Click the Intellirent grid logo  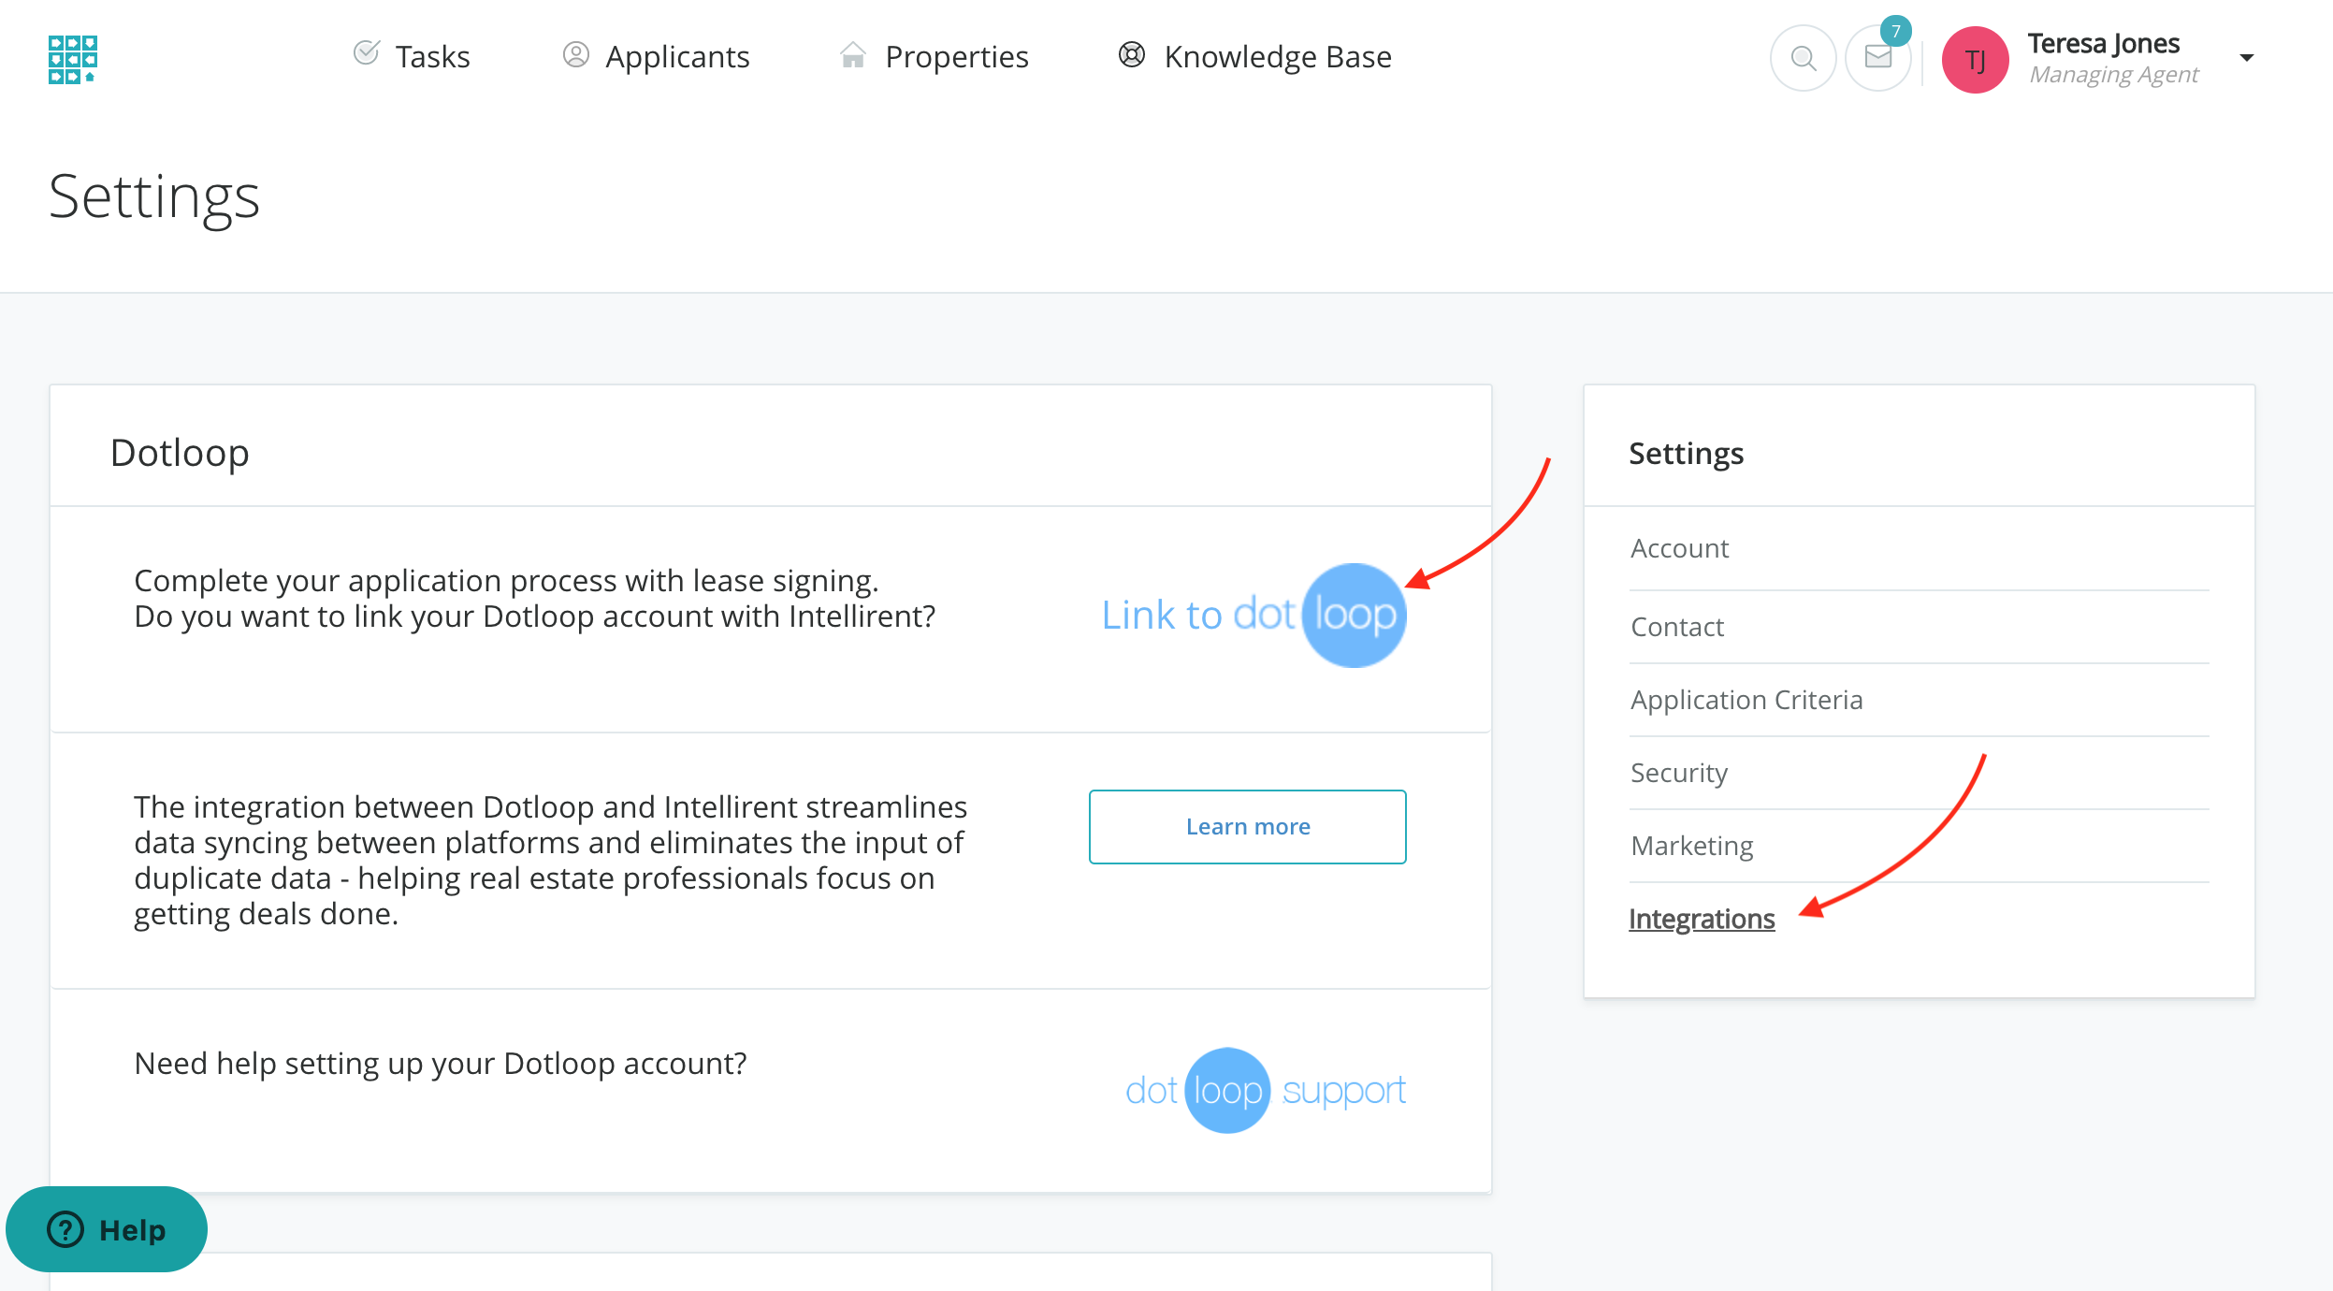click(72, 60)
